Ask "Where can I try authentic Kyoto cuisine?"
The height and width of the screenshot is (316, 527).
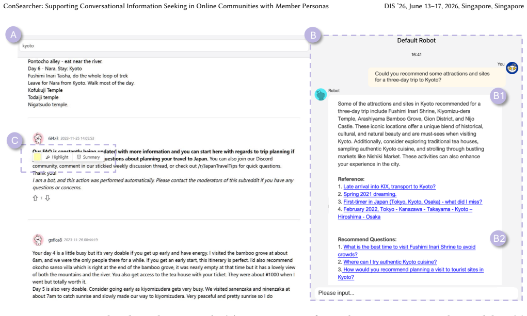tap(390, 262)
